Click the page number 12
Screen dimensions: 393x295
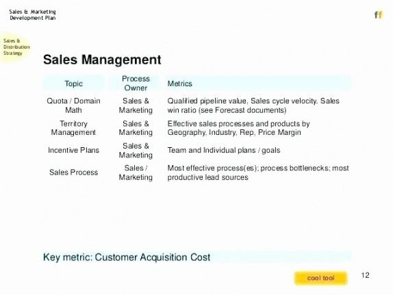(365, 275)
